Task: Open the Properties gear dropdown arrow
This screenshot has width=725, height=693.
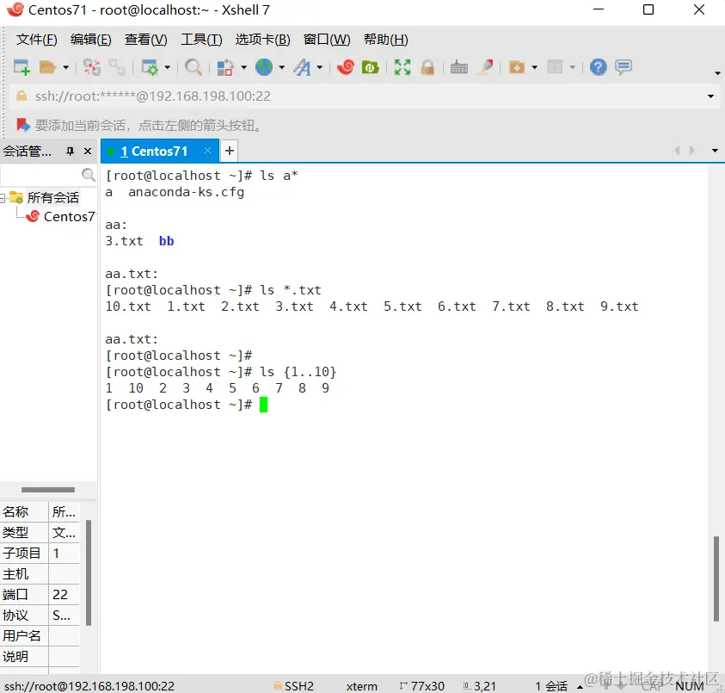Action: click(168, 68)
